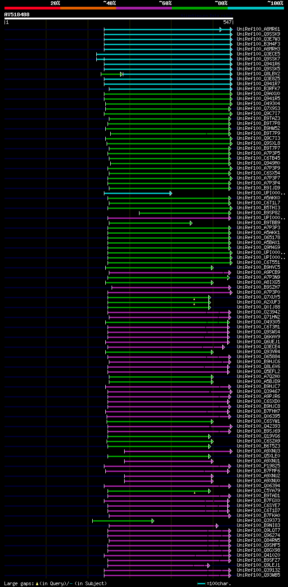
Task: Select the UniRef100_Q41020 label
Action: click(x=259, y=555)
